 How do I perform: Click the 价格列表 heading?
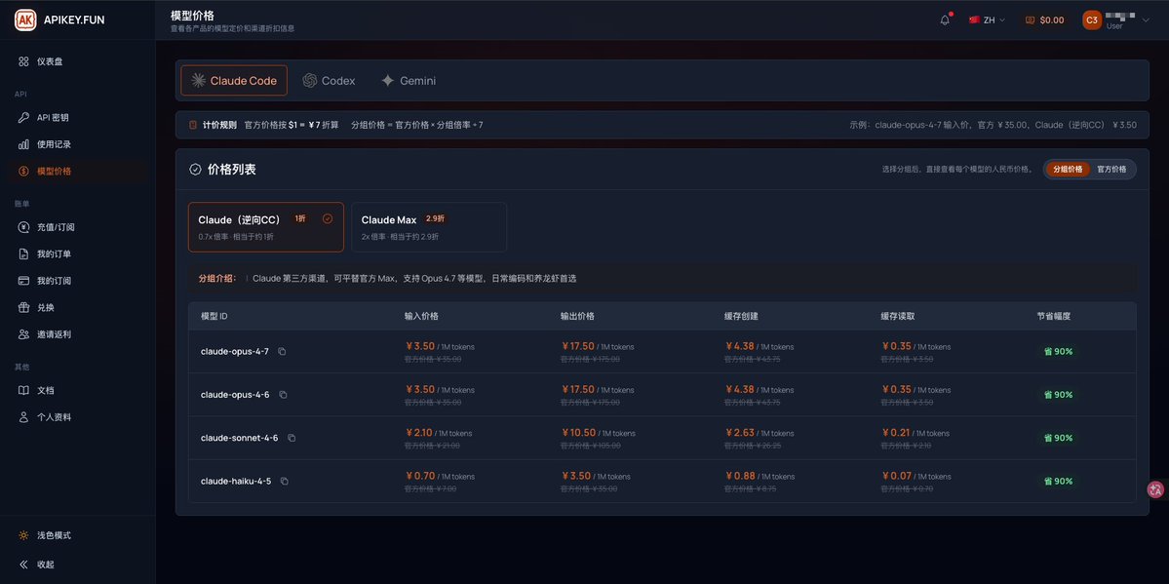coord(232,170)
